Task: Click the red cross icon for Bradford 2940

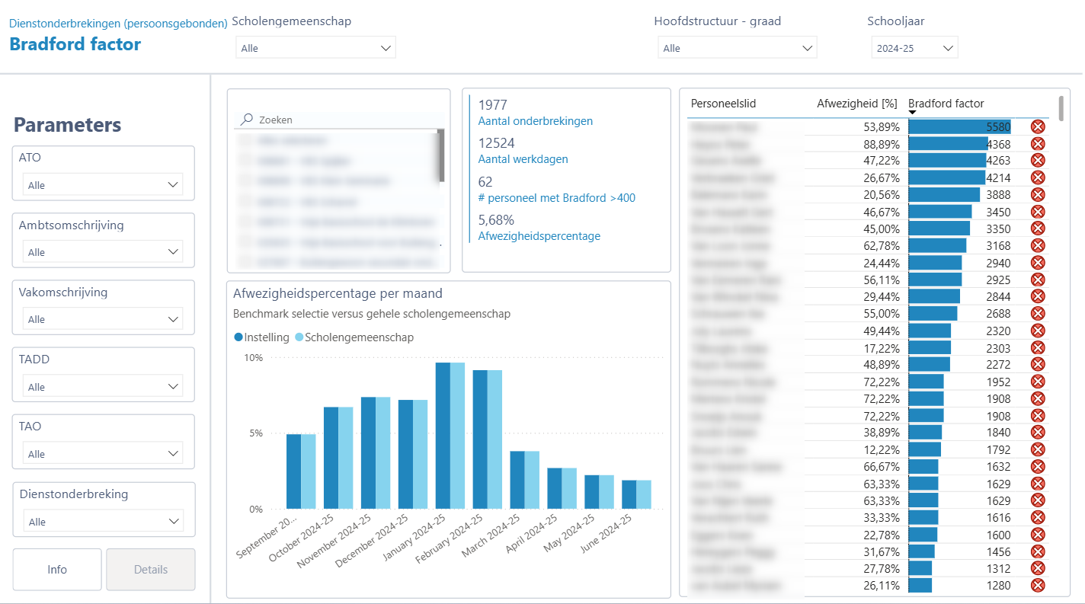Action: (1037, 263)
